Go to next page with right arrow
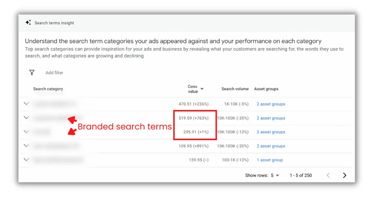 pos(345,175)
